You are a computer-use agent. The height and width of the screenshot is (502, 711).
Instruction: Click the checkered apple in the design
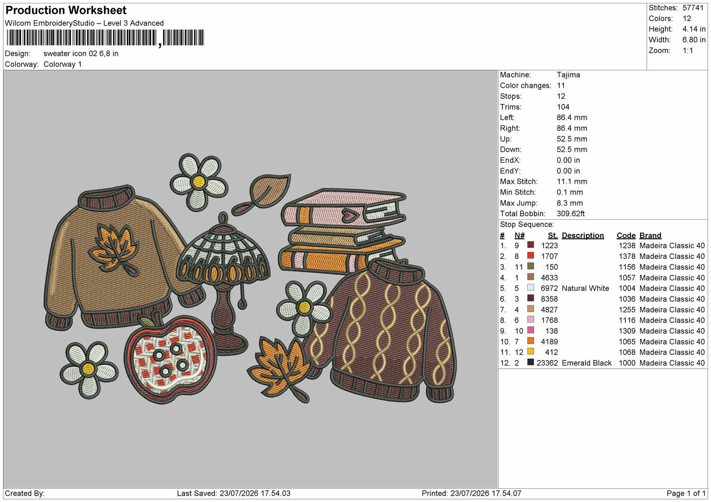(x=170, y=359)
